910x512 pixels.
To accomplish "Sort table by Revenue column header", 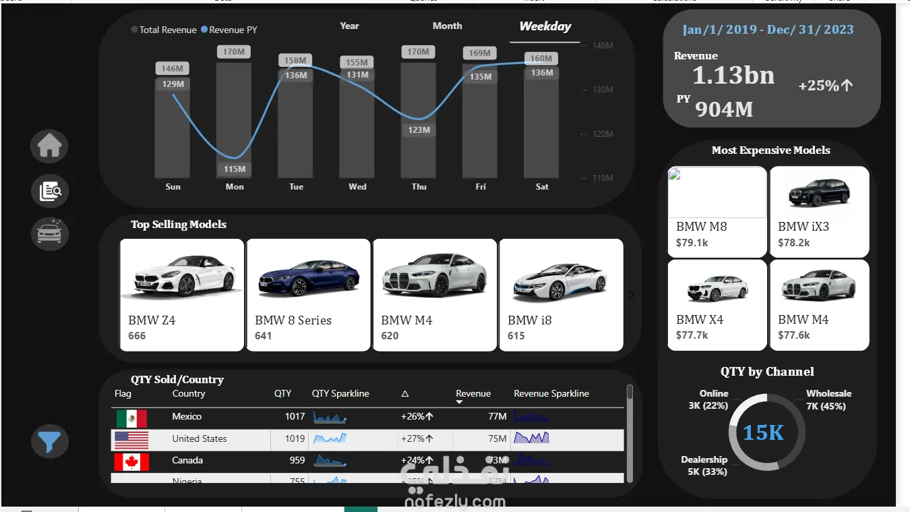I will coord(473,393).
